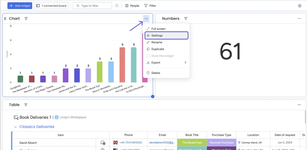Viewport: 307px width, 150px height.
Task: Choose Delete in the widget menu
Action: coord(156,73)
